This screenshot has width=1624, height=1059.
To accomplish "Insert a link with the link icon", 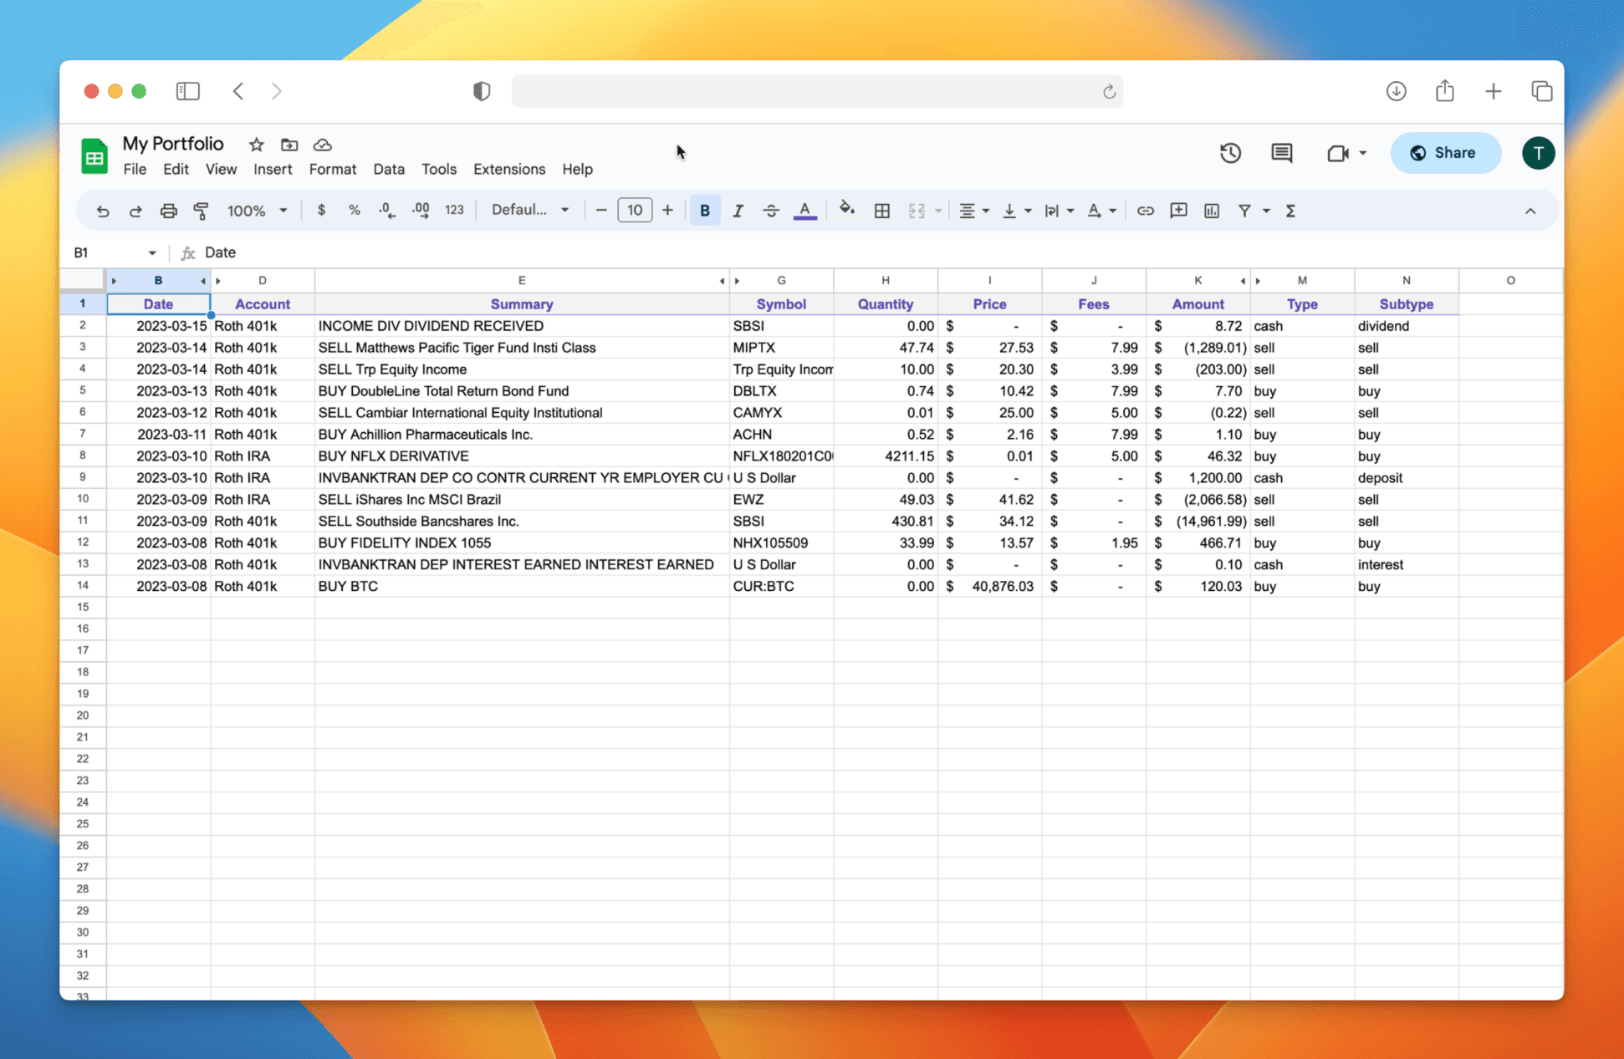I will click(1146, 211).
